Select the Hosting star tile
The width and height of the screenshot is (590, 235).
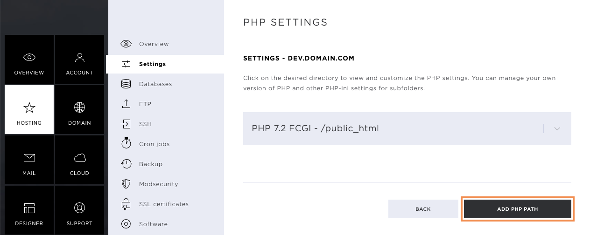[x=29, y=110]
